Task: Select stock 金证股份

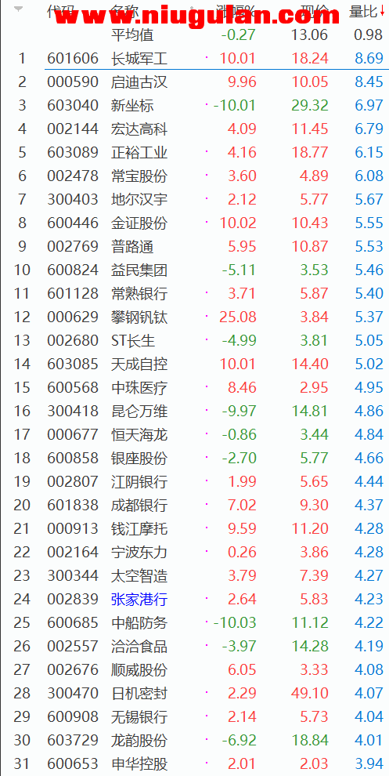Action: (x=139, y=223)
